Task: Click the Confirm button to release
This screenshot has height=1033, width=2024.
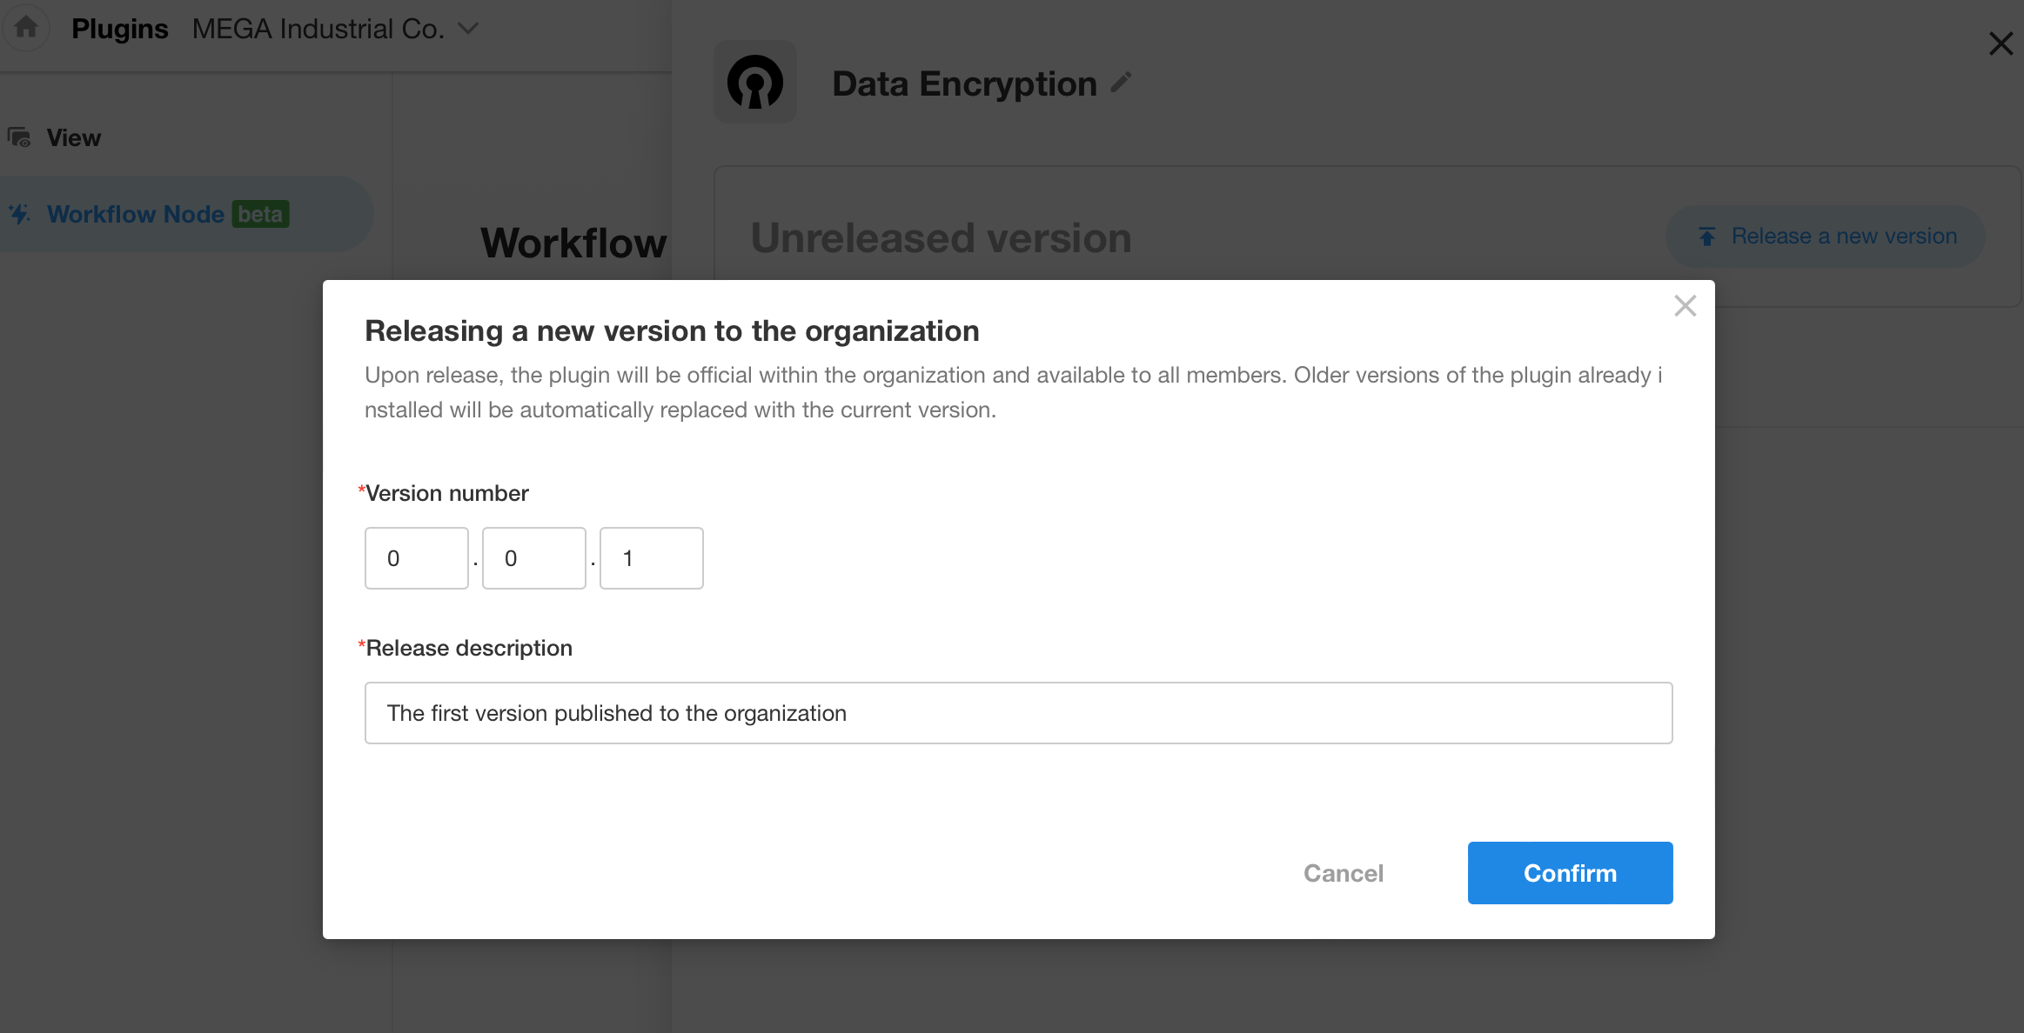Action: click(1571, 872)
